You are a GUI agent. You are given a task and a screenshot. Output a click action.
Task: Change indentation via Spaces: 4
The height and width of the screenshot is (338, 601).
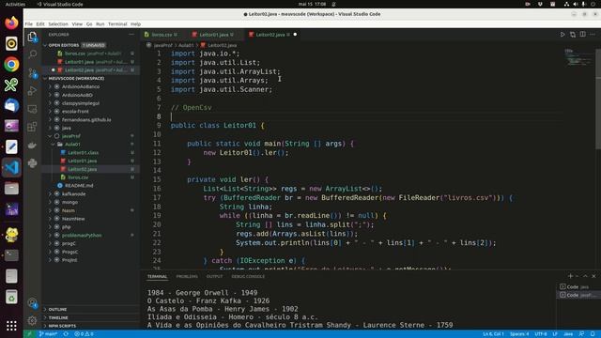(x=519, y=334)
